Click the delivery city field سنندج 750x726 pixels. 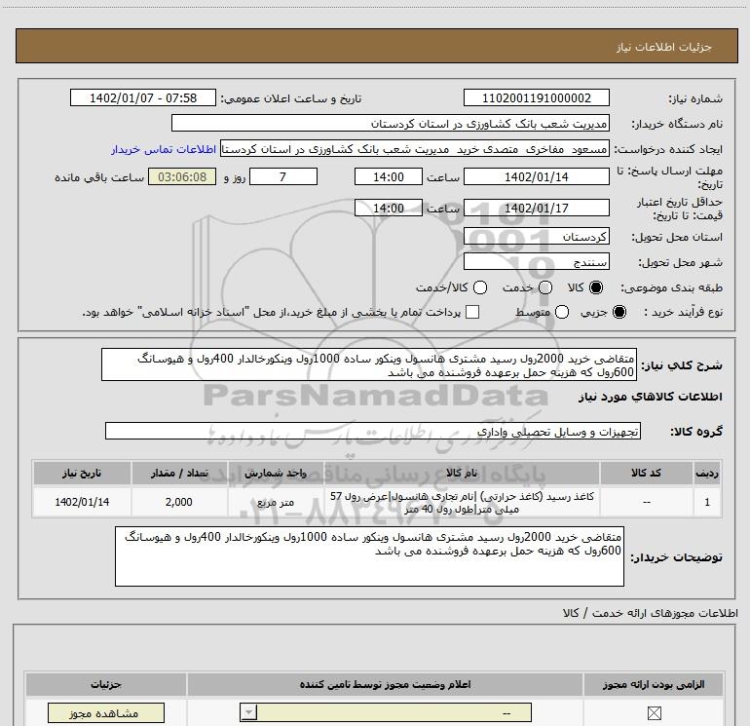(536, 262)
